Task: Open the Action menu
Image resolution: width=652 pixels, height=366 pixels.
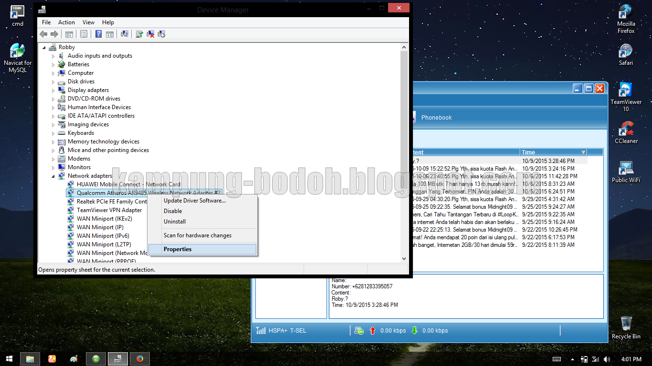Action: tap(66, 22)
